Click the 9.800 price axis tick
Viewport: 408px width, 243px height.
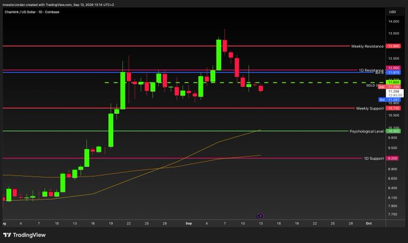click(x=393, y=138)
